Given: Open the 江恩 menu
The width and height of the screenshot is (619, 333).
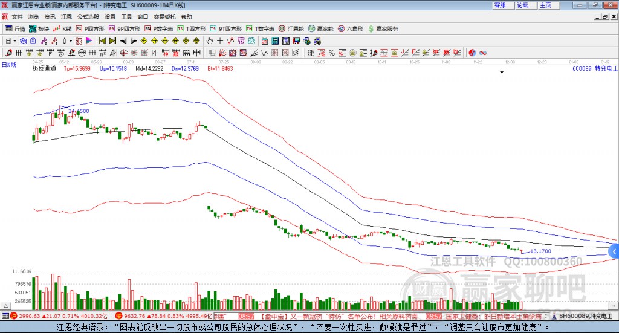Looking at the screenshot, I should click(66, 17).
